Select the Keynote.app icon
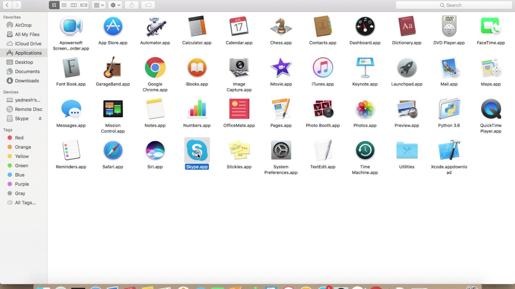This screenshot has width=515, height=289. click(x=365, y=68)
